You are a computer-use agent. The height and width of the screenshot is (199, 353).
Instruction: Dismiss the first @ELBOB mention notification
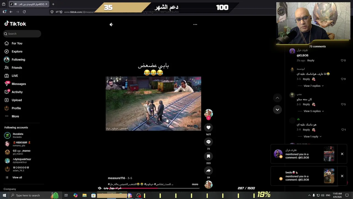342,154
